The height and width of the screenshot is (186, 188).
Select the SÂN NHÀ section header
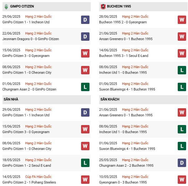[46, 100]
